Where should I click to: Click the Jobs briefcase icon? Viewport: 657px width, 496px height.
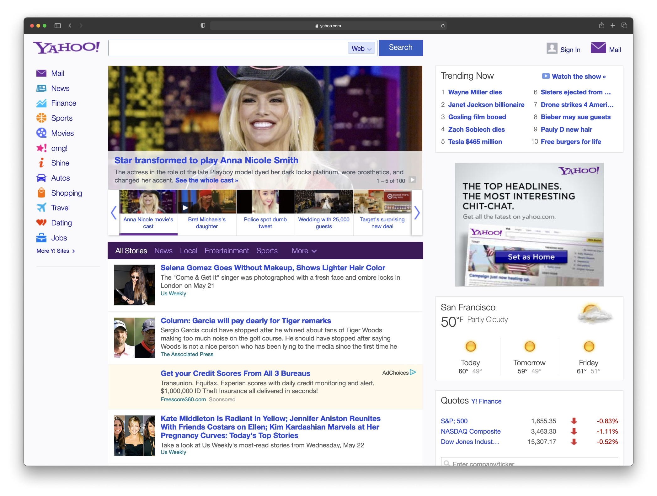[41, 238]
